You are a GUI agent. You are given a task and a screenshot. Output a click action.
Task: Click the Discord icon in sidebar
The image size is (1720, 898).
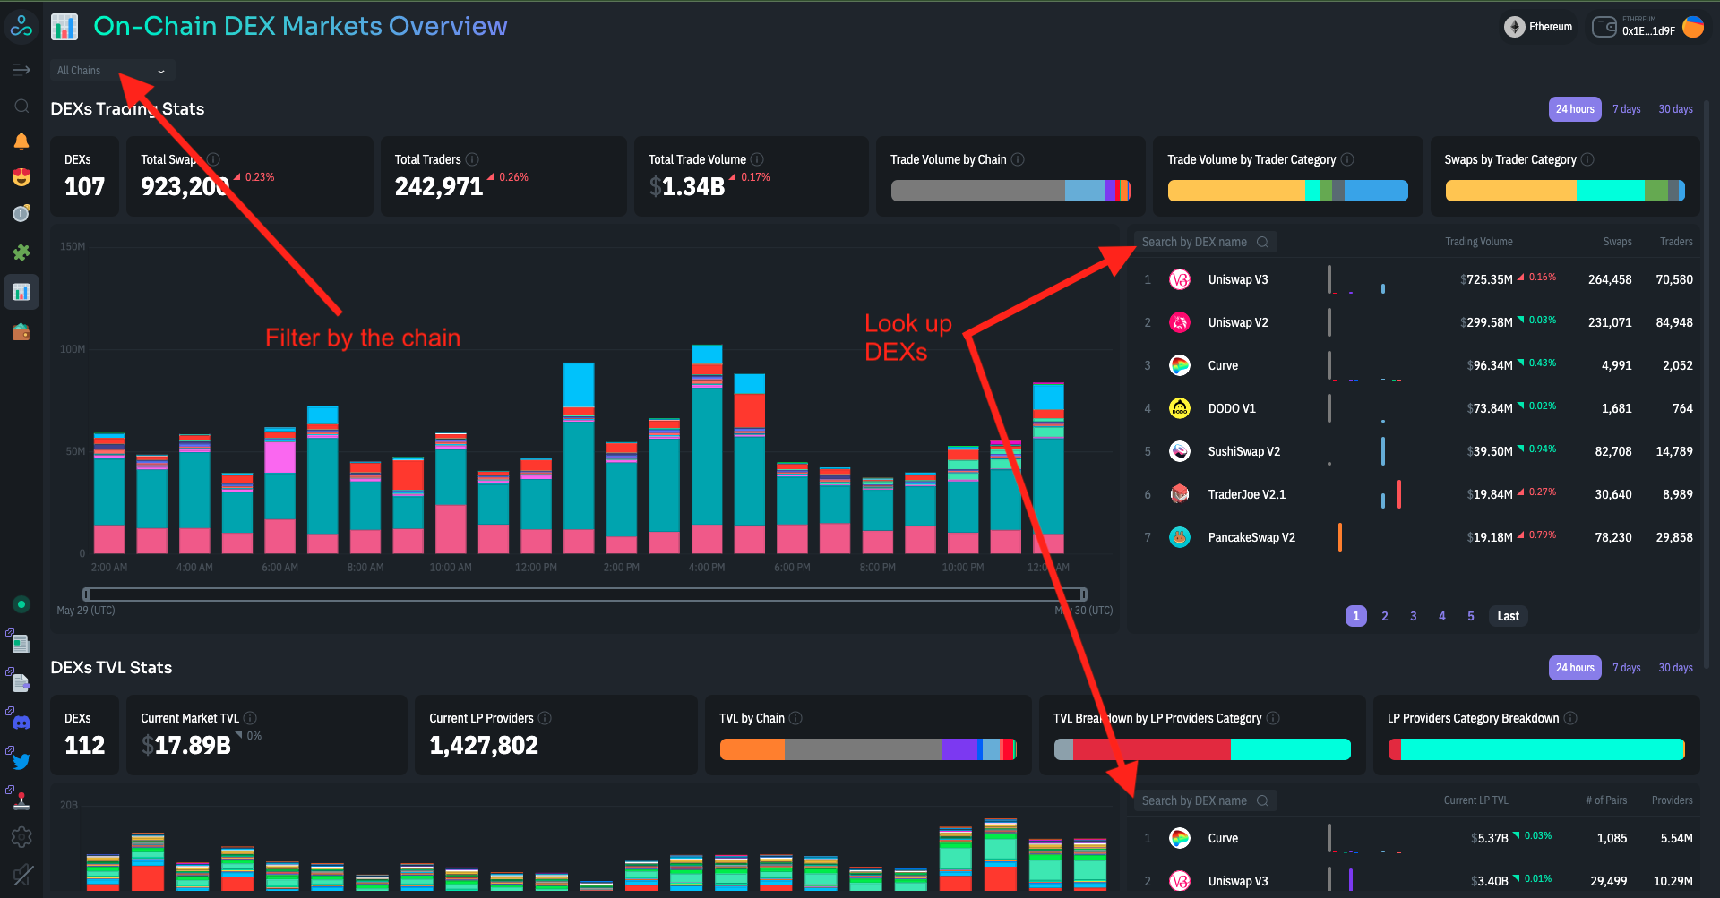point(21,722)
